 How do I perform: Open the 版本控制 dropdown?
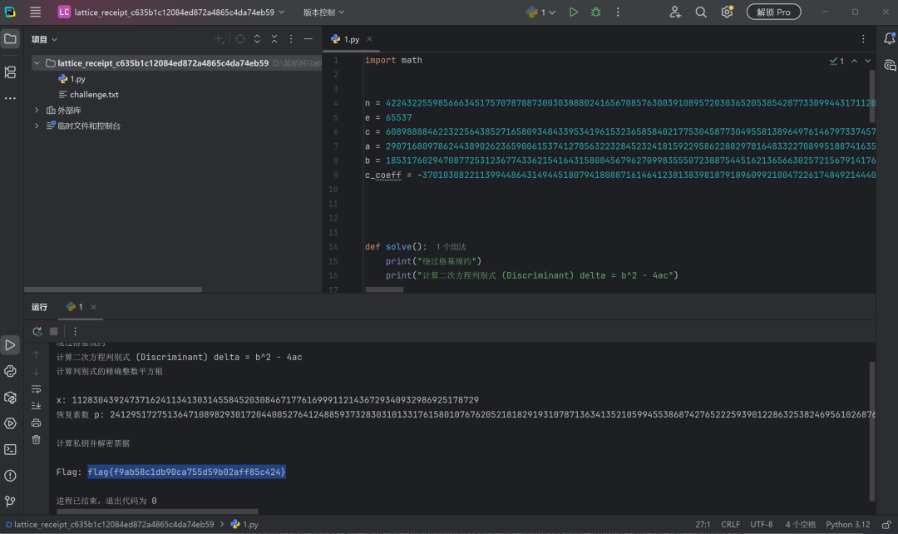pos(323,12)
